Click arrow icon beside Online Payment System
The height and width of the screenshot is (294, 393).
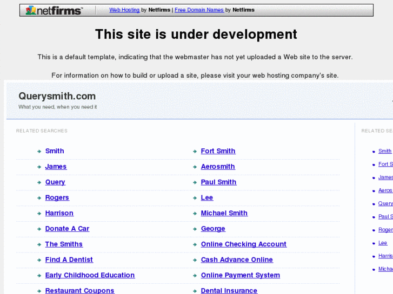pos(195,276)
